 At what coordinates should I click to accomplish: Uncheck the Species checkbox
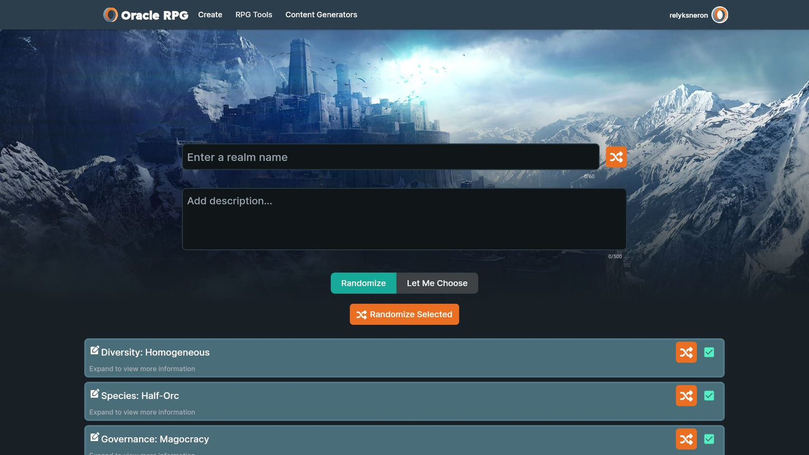coord(709,396)
